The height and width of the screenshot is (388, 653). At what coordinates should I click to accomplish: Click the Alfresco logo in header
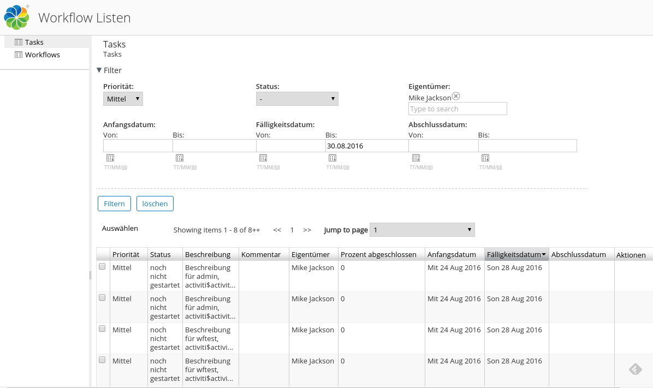[x=16, y=17]
